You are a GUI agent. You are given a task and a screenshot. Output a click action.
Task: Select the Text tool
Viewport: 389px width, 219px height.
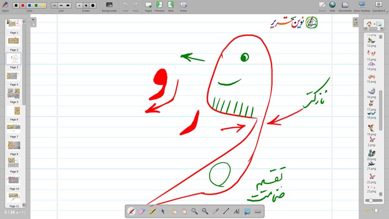point(237,211)
